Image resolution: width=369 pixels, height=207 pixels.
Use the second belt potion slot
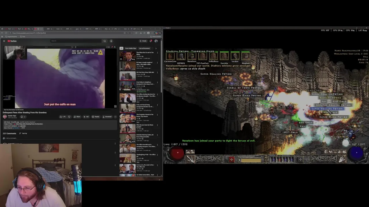click(x=279, y=159)
